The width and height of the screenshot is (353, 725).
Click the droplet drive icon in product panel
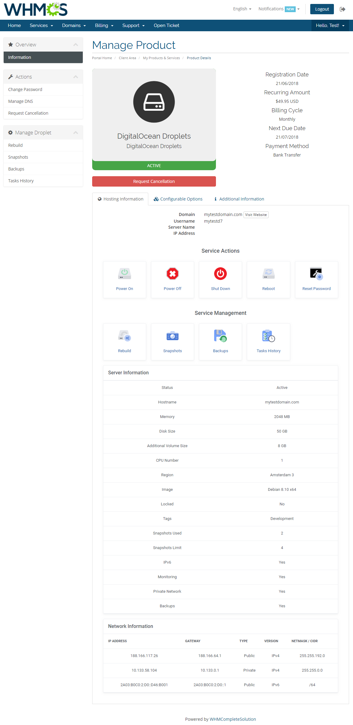pyautogui.click(x=154, y=102)
